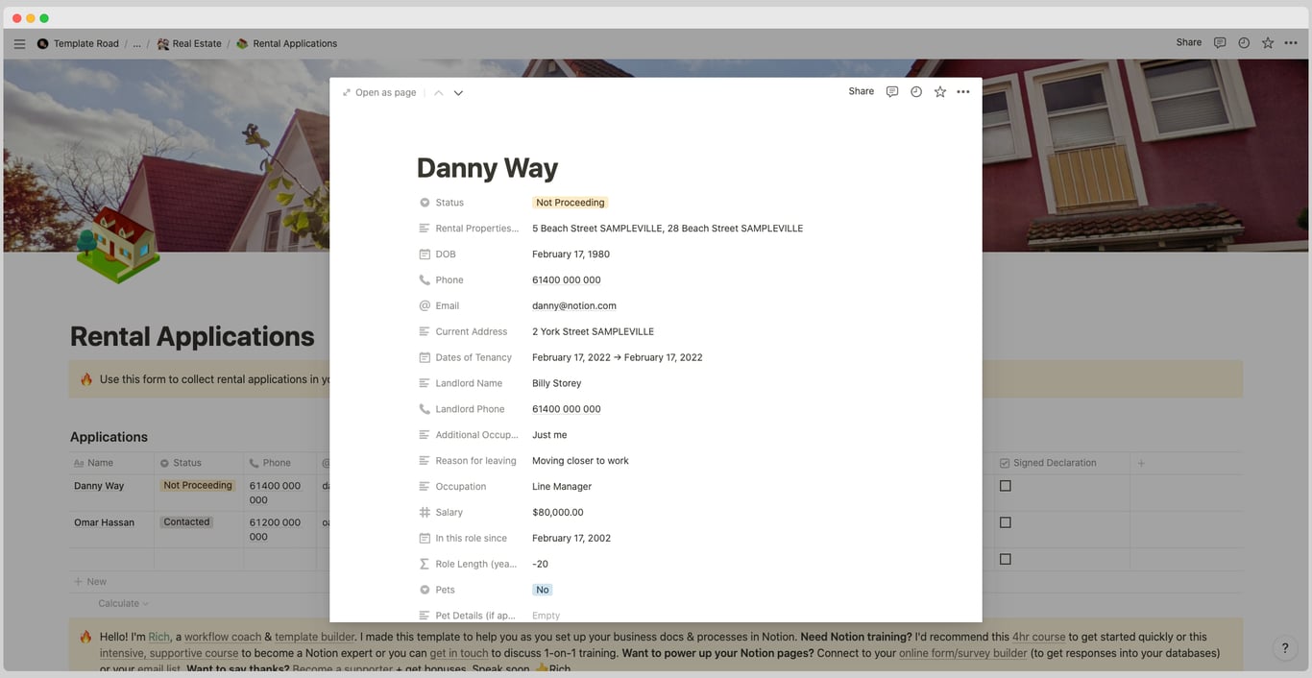Click the house page icon of Rental Applications
The width and height of the screenshot is (1312, 678).
tap(117, 244)
